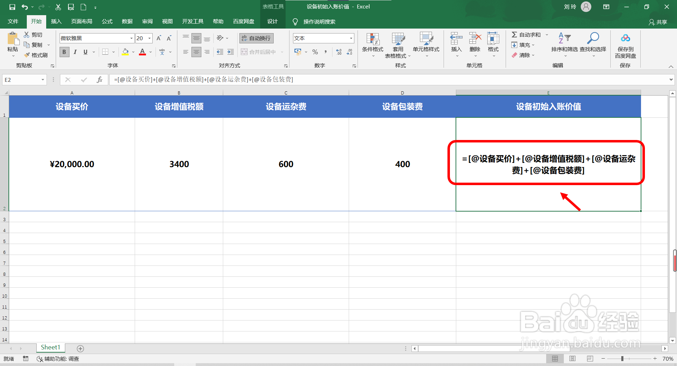Switch to the Data (数据) tab

tap(127, 22)
